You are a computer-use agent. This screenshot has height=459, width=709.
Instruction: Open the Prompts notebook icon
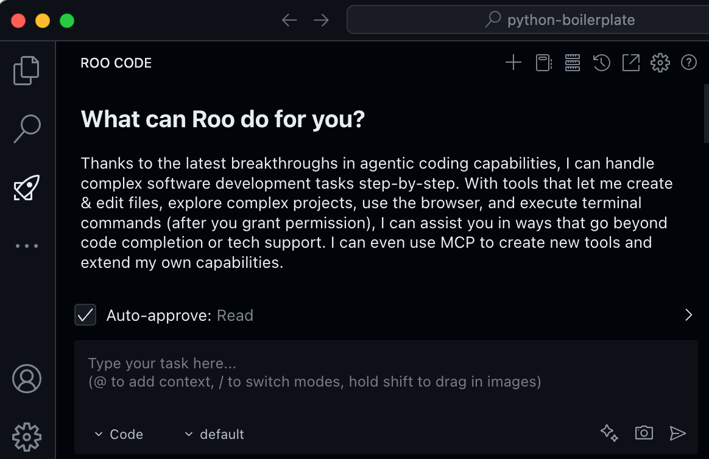[x=543, y=63]
